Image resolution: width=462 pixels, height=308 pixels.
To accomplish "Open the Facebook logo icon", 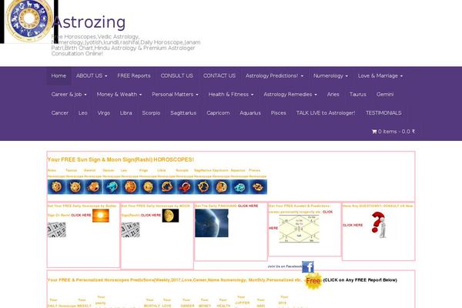I will (307, 266).
